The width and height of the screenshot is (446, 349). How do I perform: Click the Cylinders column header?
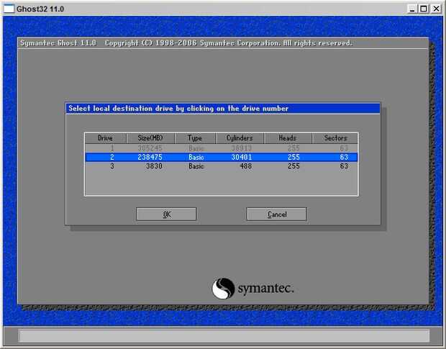[x=240, y=138]
